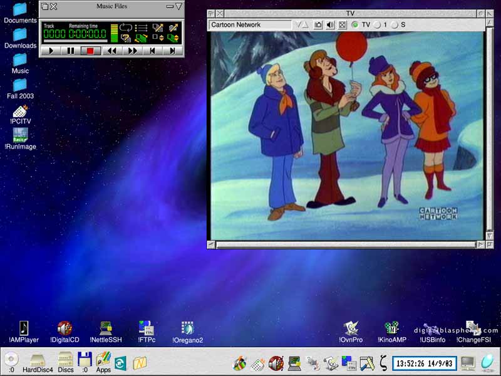Click the TV window scroll-down arrow
501x376 pixels.
pyautogui.click(x=490, y=236)
